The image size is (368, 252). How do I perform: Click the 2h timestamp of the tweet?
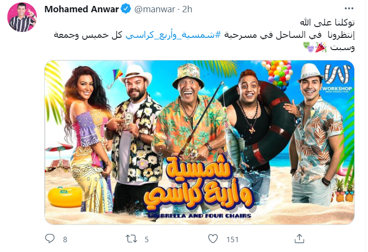pyautogui.click(x=187, y=9)
